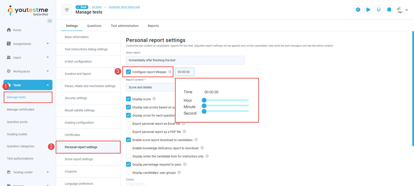Open the notifications bell
The width and height of the screenshot is (414, 186).
pyautogui.click(x=389, y=10)
